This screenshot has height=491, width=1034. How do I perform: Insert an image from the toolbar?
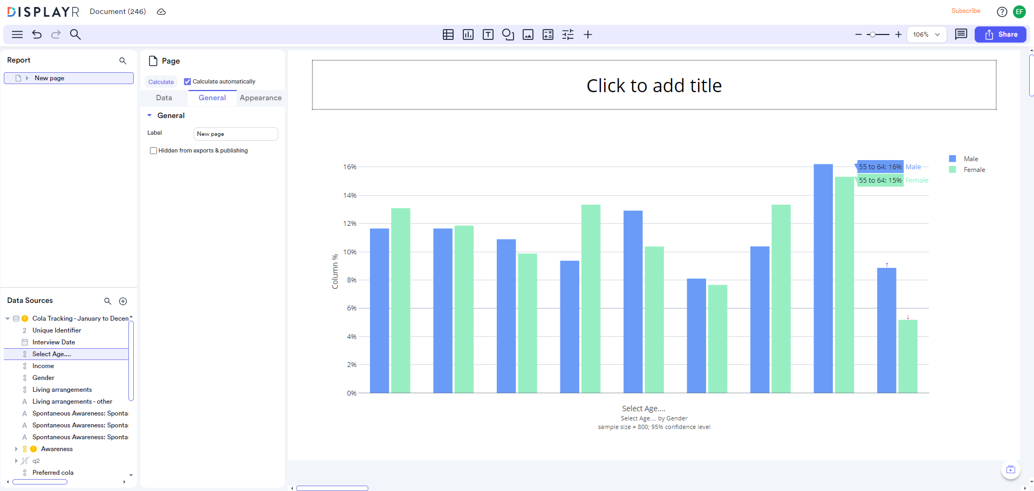click(528, 34)
